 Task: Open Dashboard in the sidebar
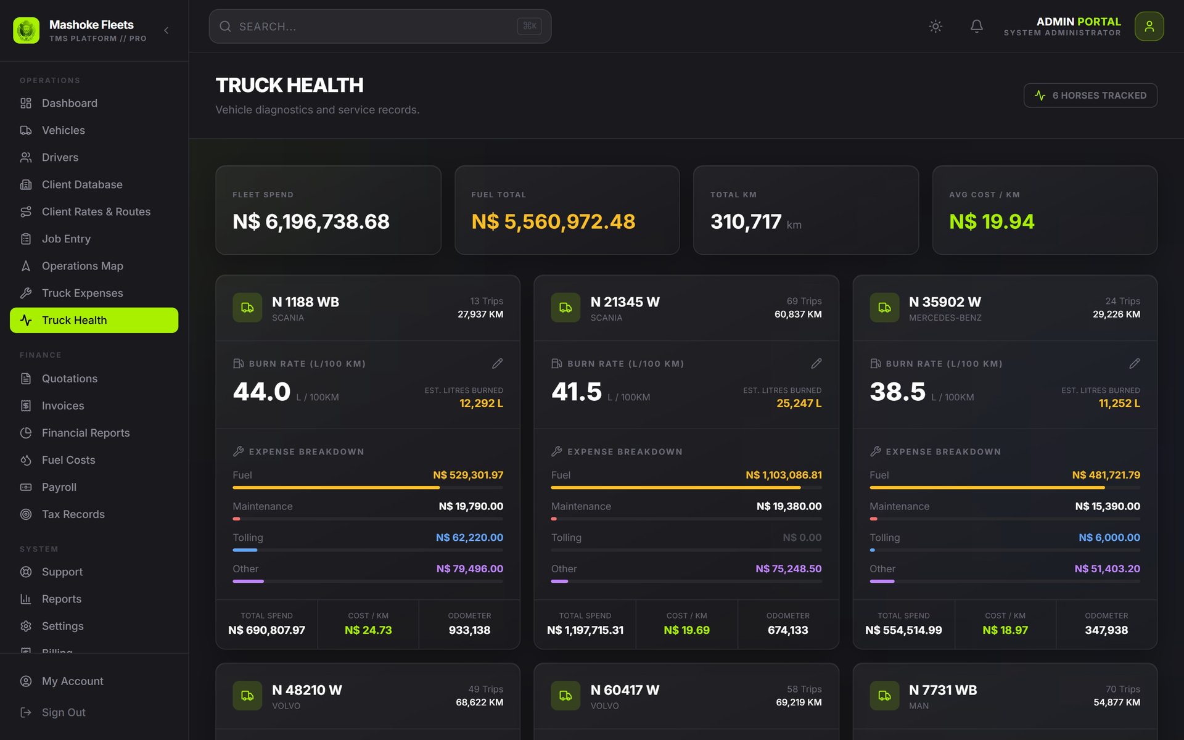point(94,103)
